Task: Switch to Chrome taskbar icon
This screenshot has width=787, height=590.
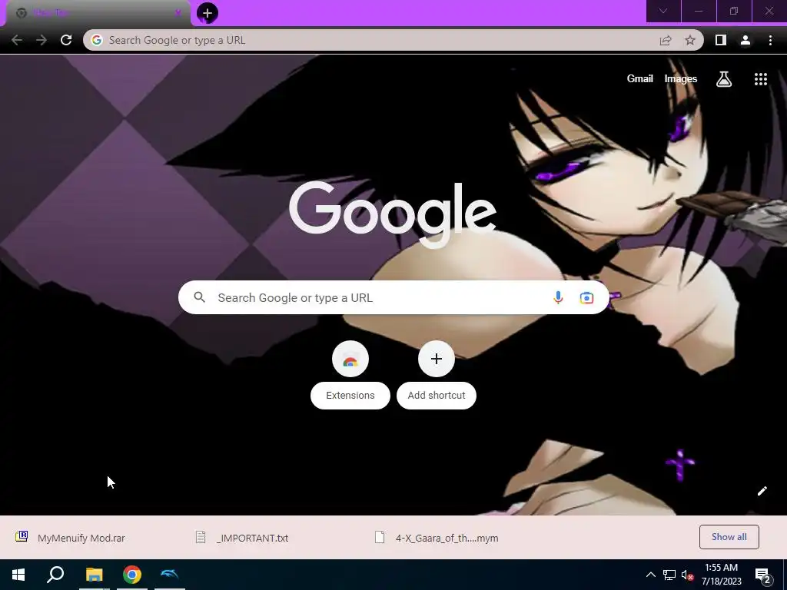Action: (132, 575)
